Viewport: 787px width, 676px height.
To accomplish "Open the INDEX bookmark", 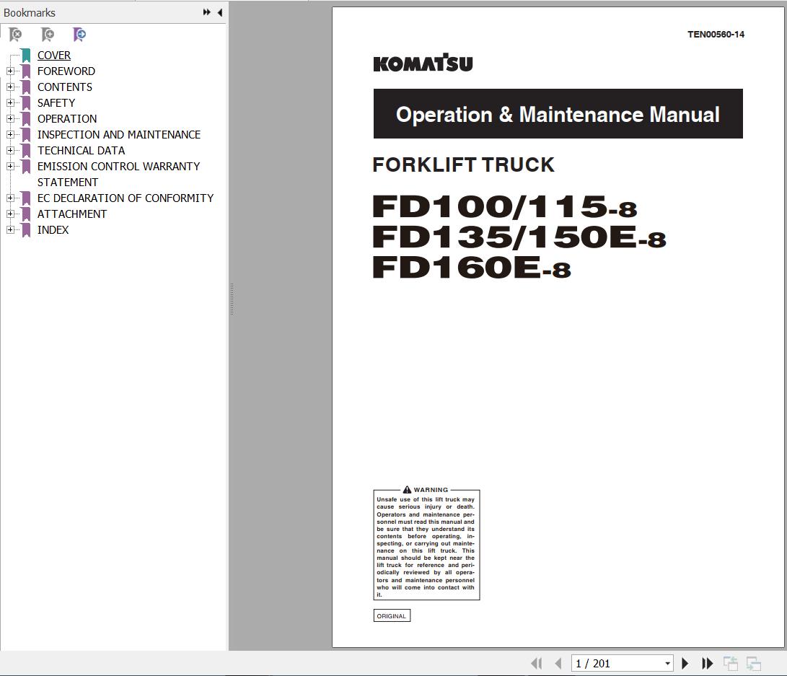I will [x=53, y=230].
